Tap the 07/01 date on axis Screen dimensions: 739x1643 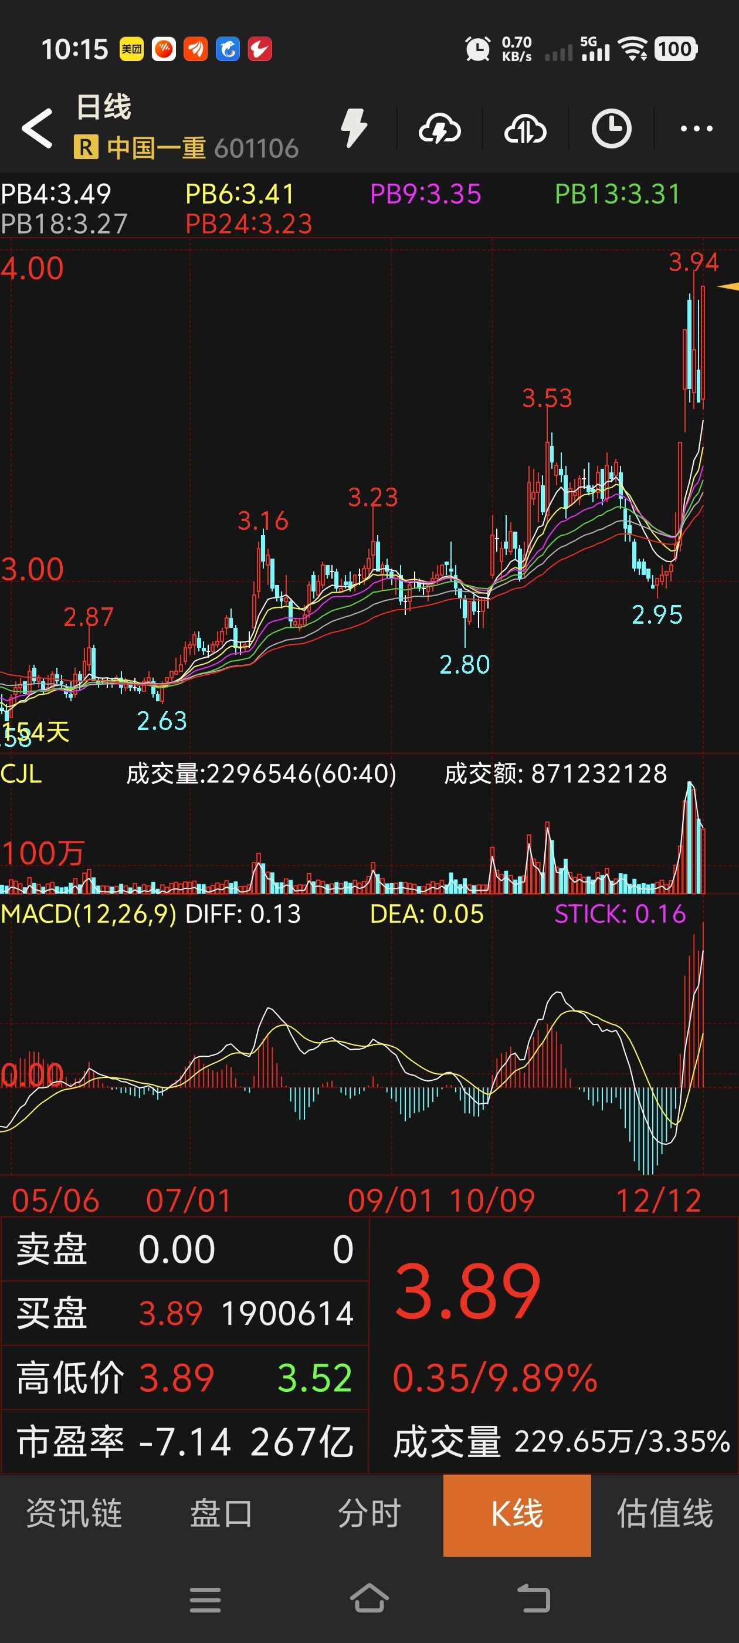tap(189, 1201)
